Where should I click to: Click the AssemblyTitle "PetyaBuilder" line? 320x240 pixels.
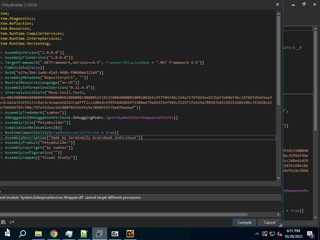pyautogui.click(x=35, y=122)
